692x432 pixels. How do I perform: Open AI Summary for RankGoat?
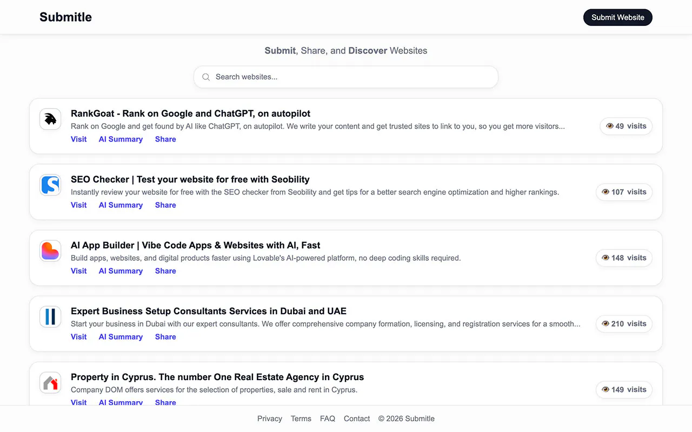(x=121, y=139)
